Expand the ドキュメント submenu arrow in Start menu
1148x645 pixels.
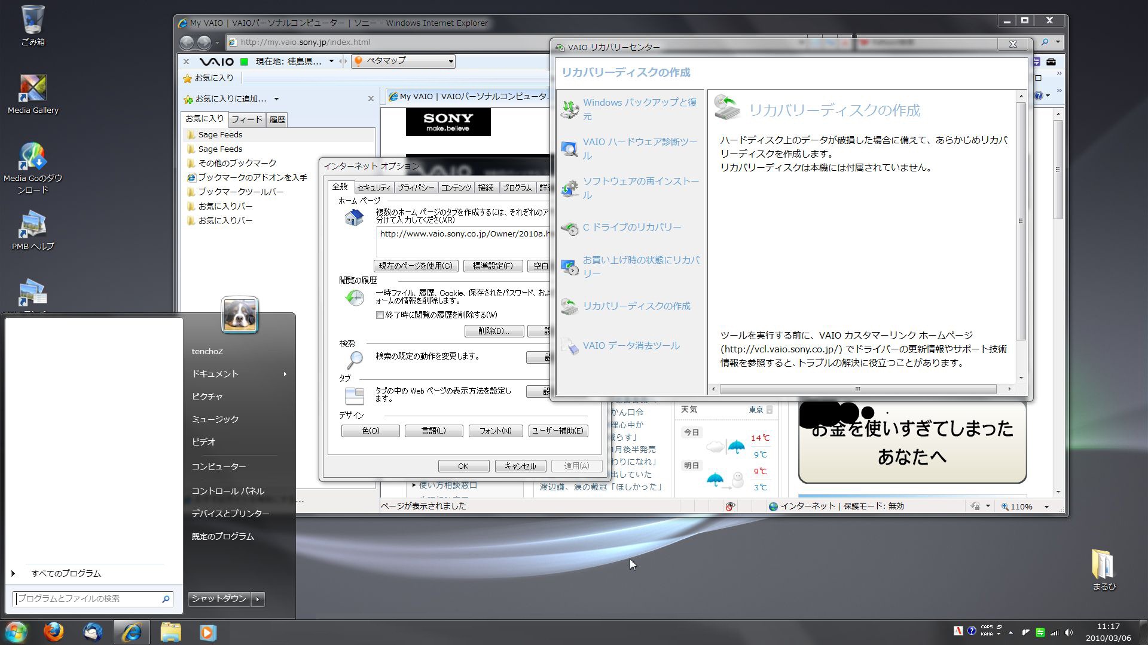pyautogui.click(x=285, y=374)
